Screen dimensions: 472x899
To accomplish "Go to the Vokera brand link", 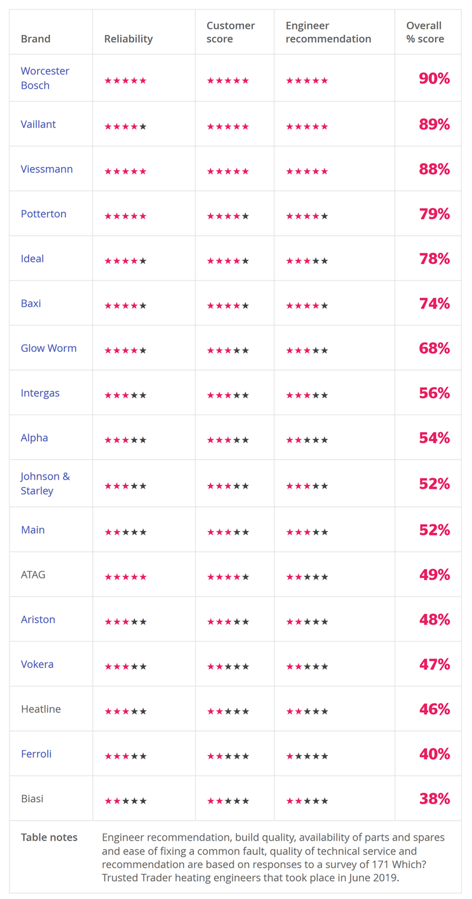I will click(37, 664).
